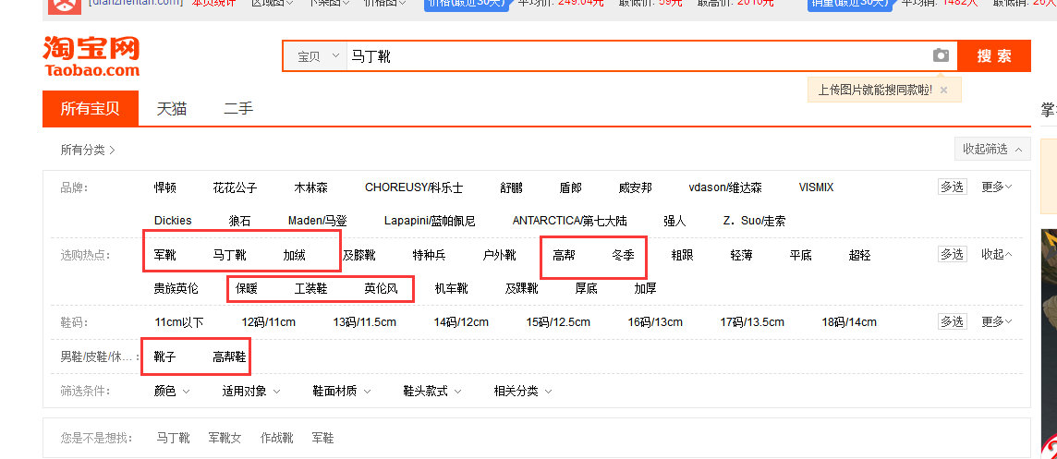Click the Taobao logo

coord(91,56)
